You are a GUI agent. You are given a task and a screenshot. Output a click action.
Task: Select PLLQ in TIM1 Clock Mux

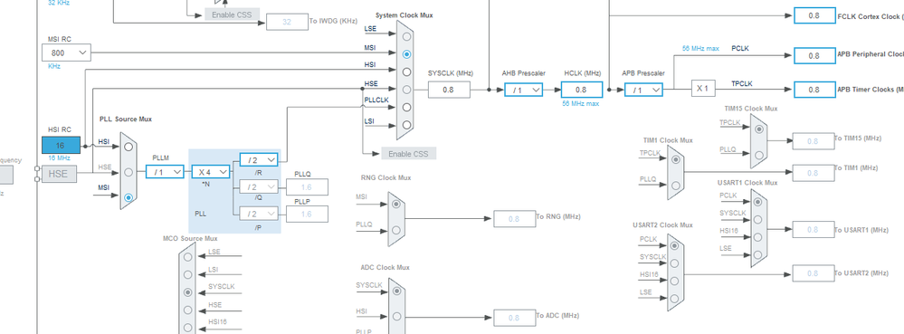[x=676, y=186]
